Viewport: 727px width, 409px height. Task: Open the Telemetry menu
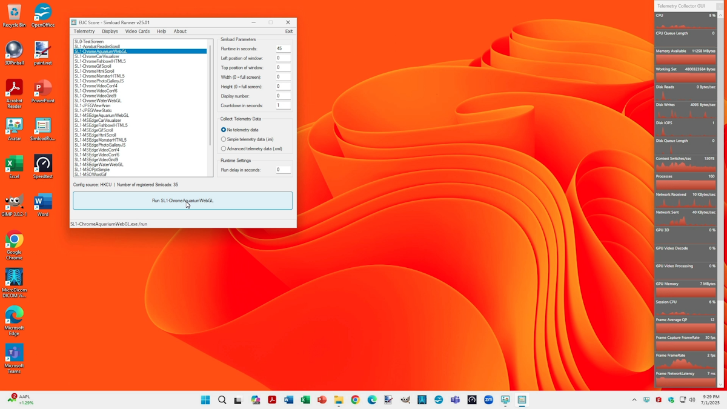click(84, 32)
